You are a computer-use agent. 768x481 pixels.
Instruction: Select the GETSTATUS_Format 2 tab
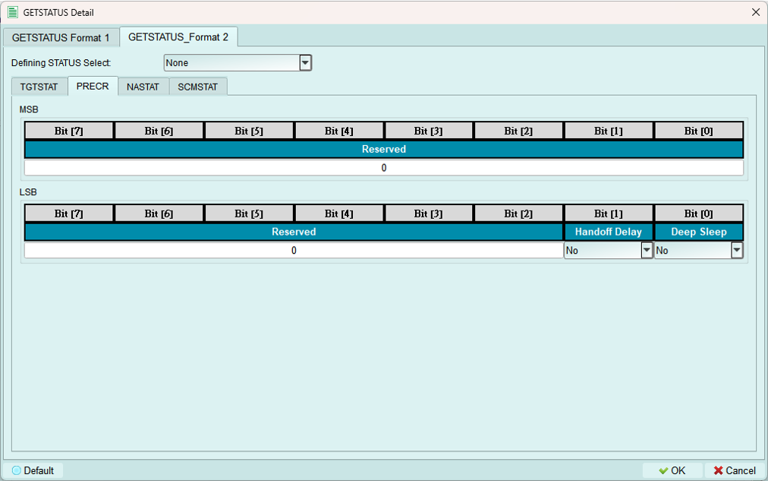[178, 36]
